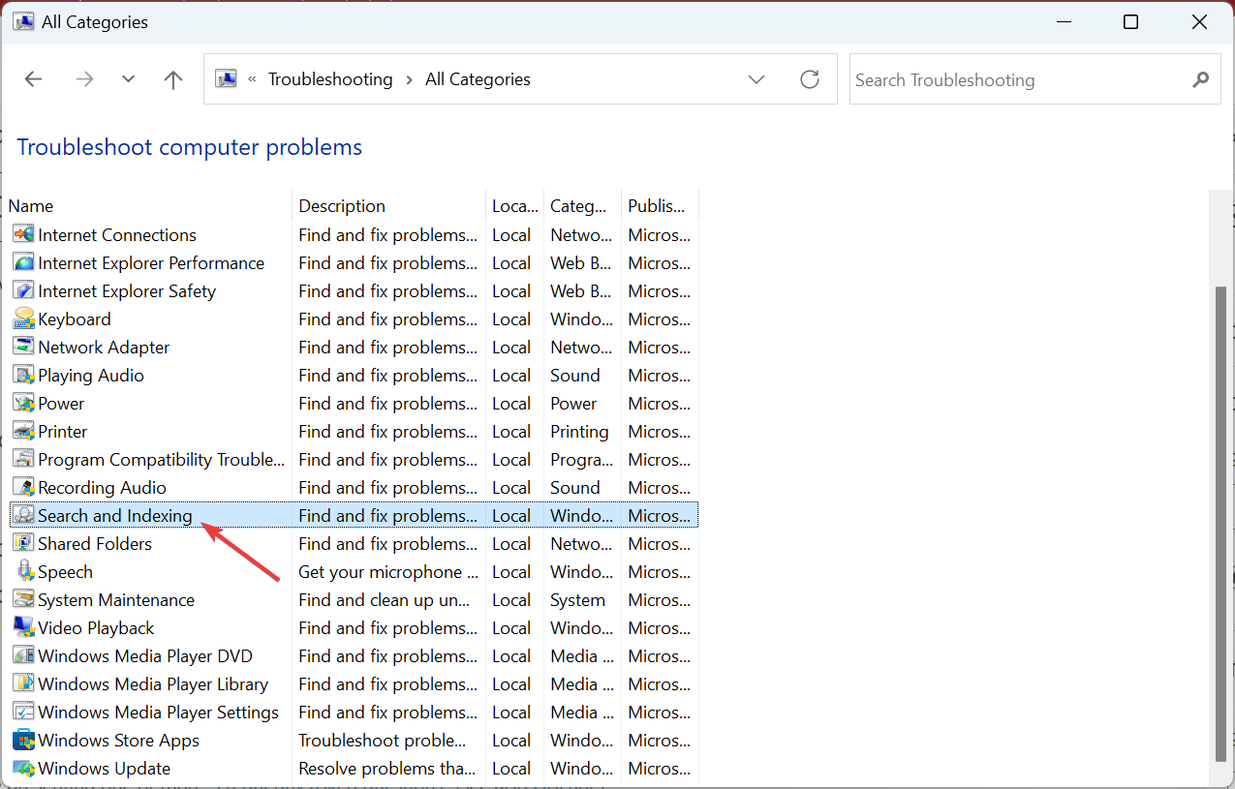Refresh the troubleshooting list
The image size is (1235, 789).
coord(810,79)
